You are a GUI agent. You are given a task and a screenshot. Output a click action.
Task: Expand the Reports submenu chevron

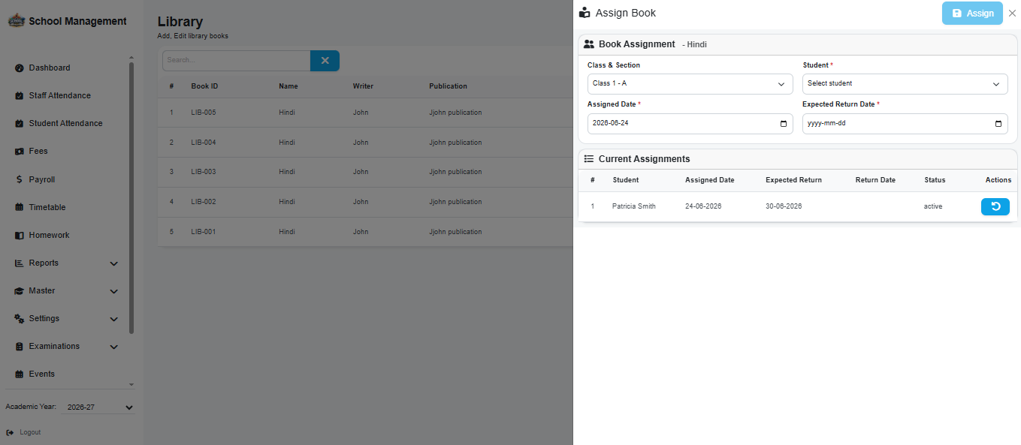[x=114, y=263]
